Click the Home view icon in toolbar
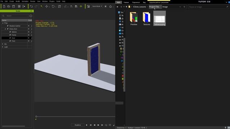Image resolution: width=230 pixels, height=129 pixels. click(110, 6)
